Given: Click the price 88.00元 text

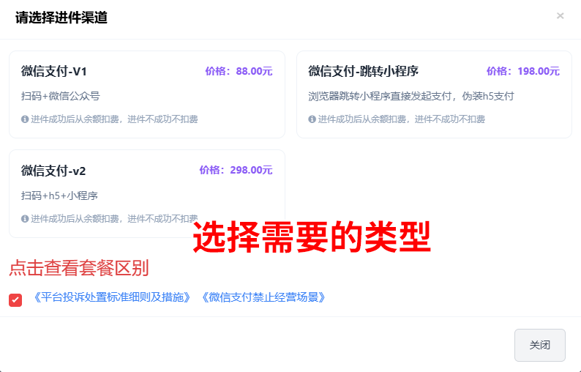Looking at the screenshot, I should click(x=239, y=71).
